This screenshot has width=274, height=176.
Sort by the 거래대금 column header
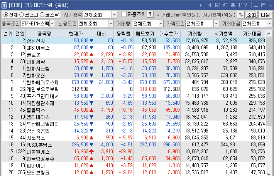coord(252,34)
